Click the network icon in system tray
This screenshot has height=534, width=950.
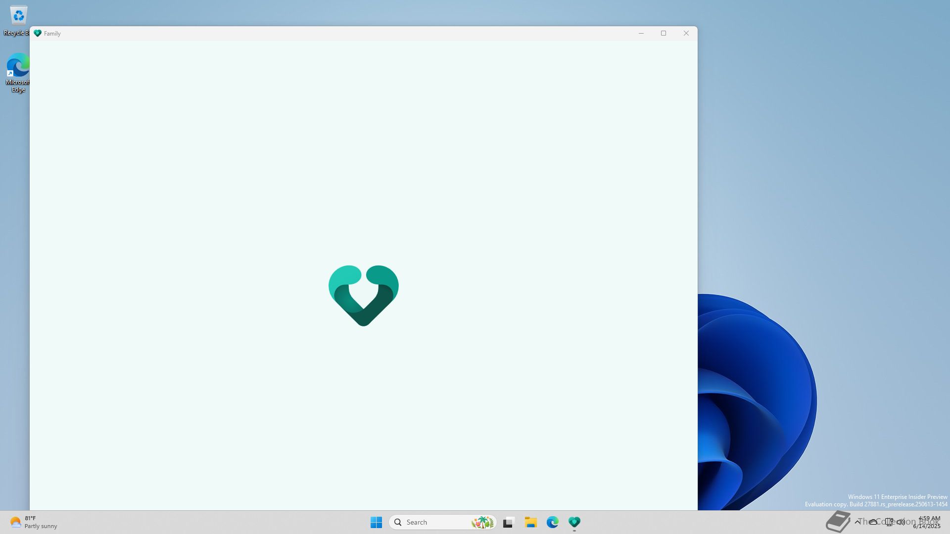(889, 522)
